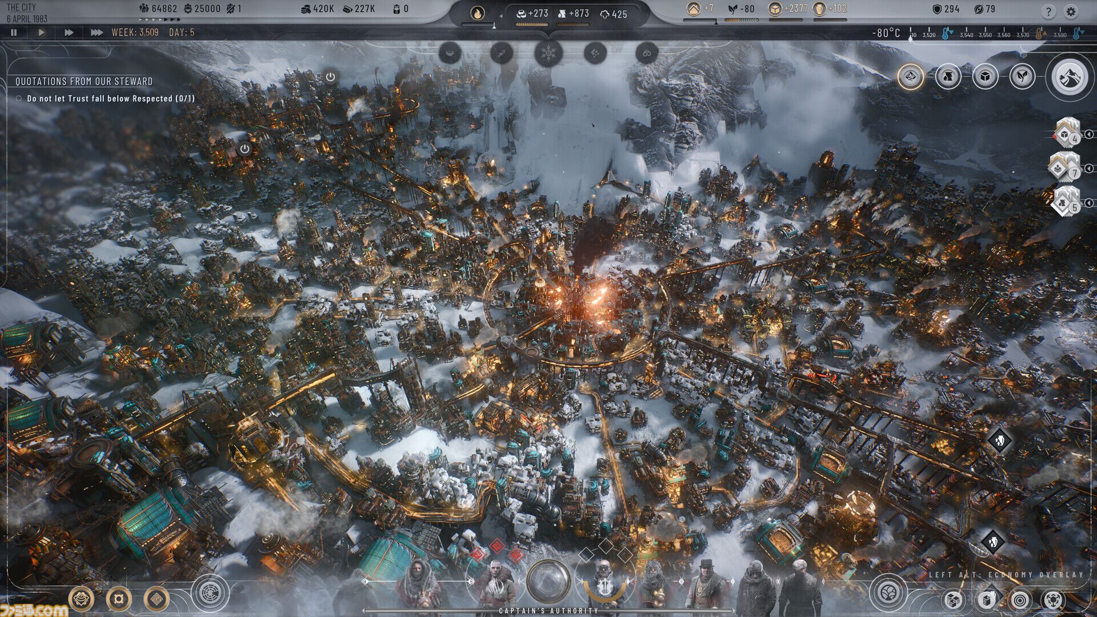Click the shelter value +7

click(708, 9)
